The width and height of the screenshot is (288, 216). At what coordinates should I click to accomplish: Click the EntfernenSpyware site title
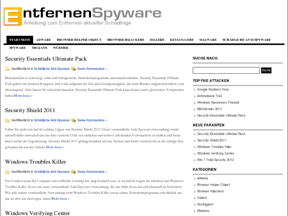[x=92, y=13]
